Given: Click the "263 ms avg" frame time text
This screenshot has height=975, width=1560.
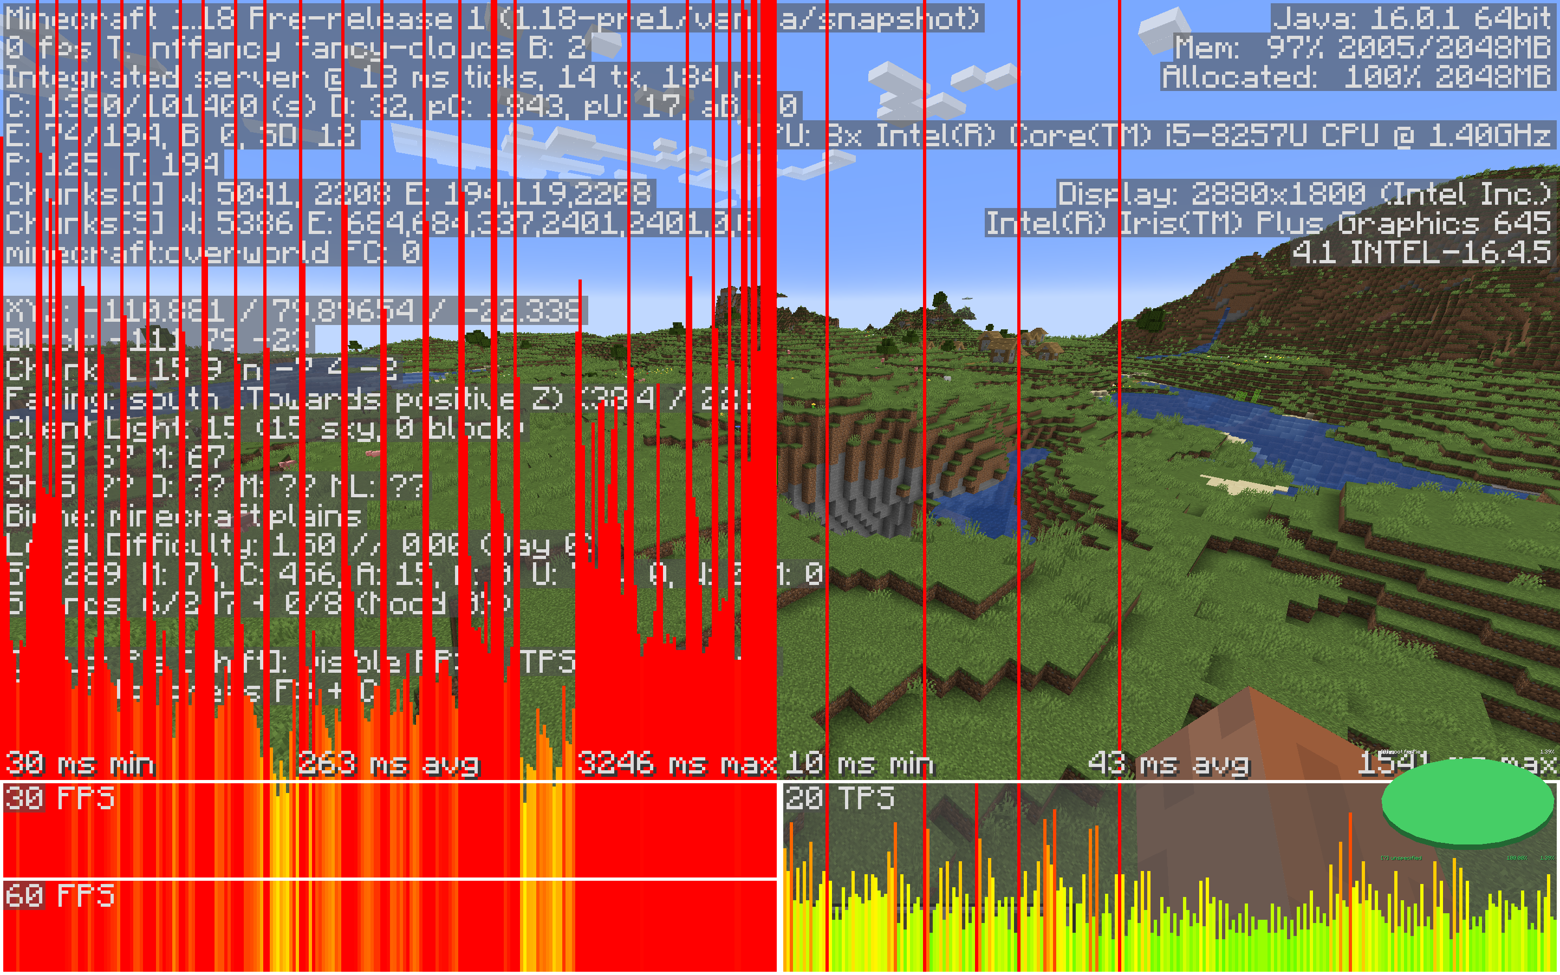Looking at the screenshot, I should [389, 764].
